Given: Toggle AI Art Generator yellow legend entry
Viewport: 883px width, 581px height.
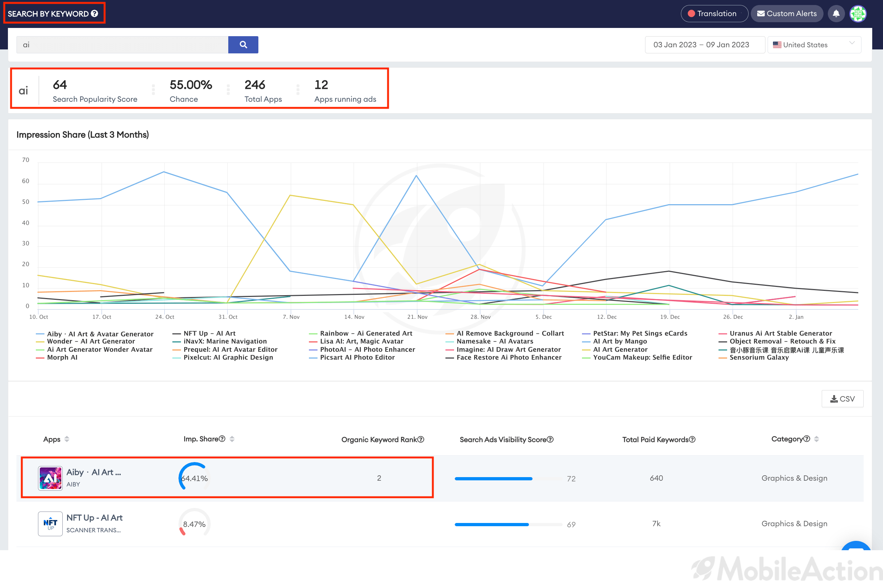Looking at the screenshot, I should click(615, 349).
